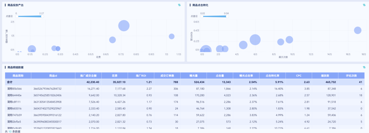The width and height of the screenshot is (369, 133).
Task: Select the row for 简称85b566
Action: coord(18,89)
